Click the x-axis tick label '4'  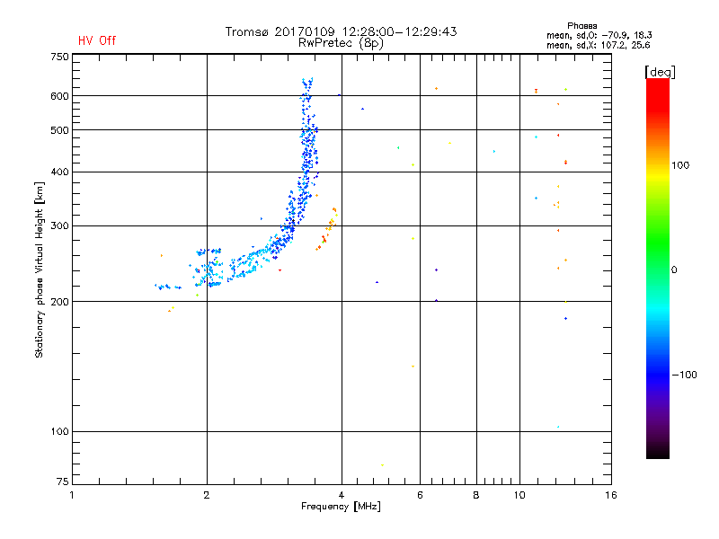click(x=342, y=495)
